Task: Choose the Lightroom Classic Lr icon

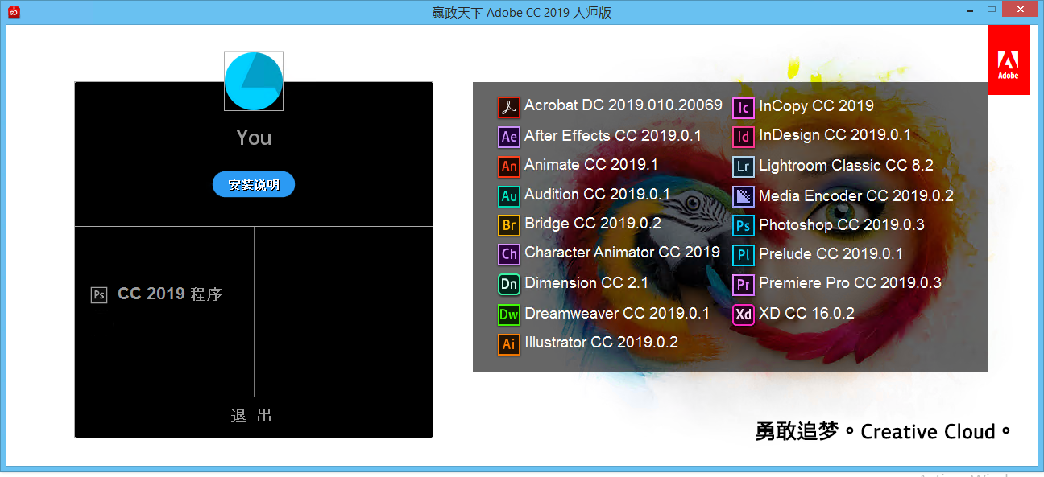Action: (x=744, y=167)
